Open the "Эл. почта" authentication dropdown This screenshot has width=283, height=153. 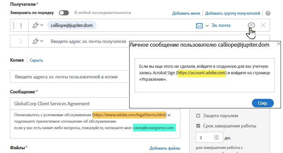(207, 26)
